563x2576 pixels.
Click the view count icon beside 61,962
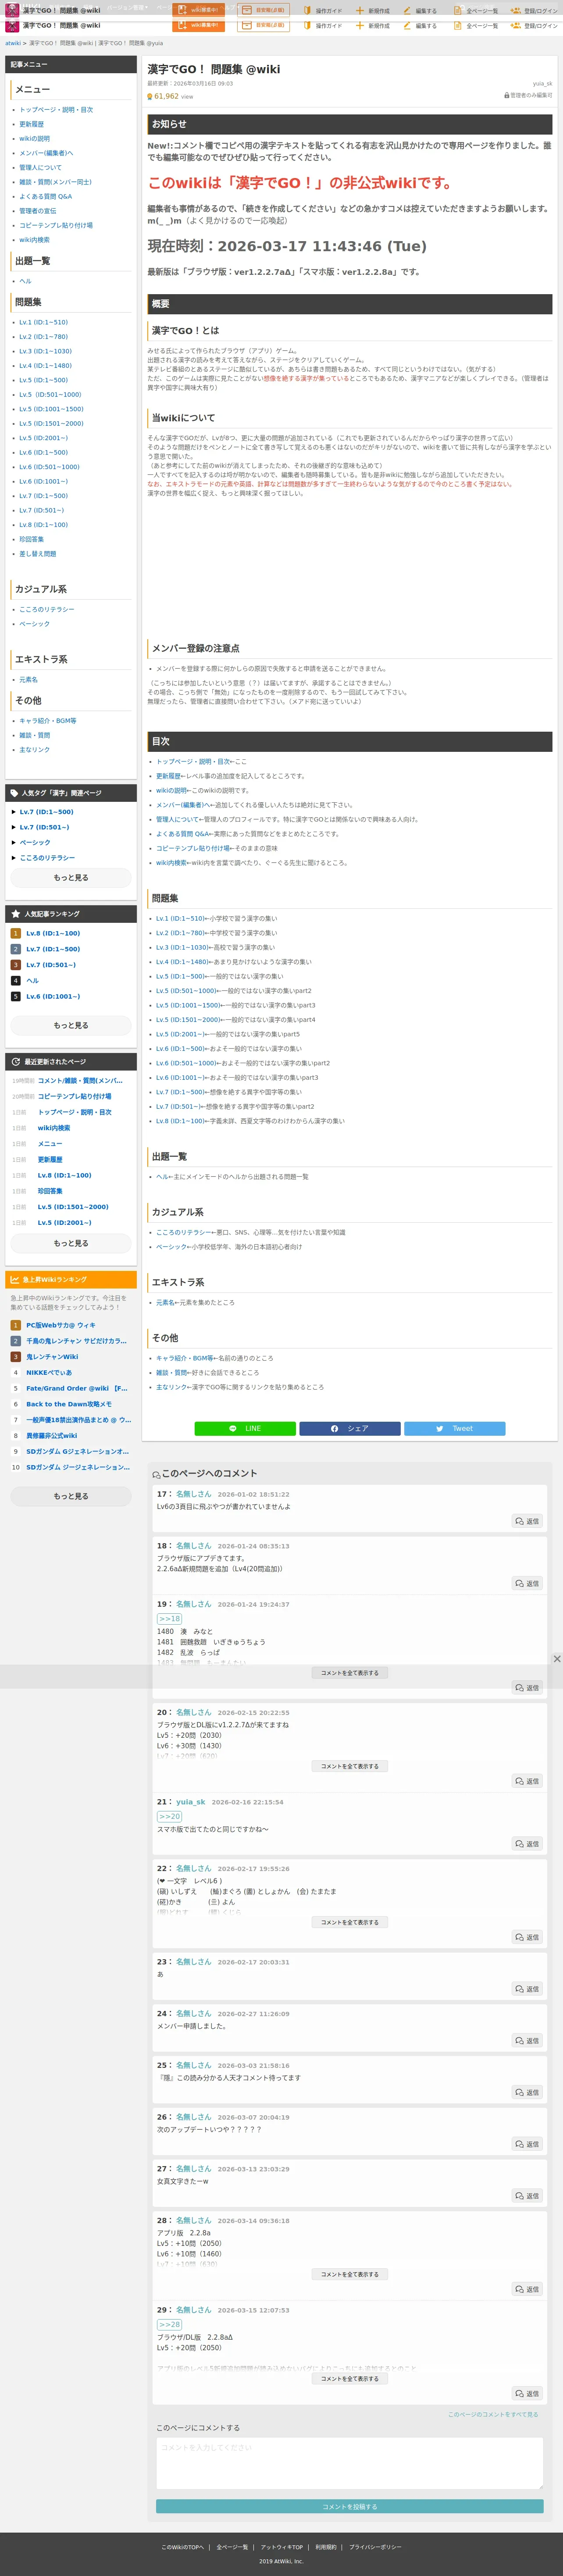pos(150,96)
